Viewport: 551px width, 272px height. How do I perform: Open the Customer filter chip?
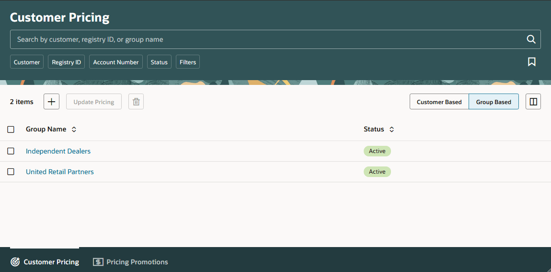27,62
